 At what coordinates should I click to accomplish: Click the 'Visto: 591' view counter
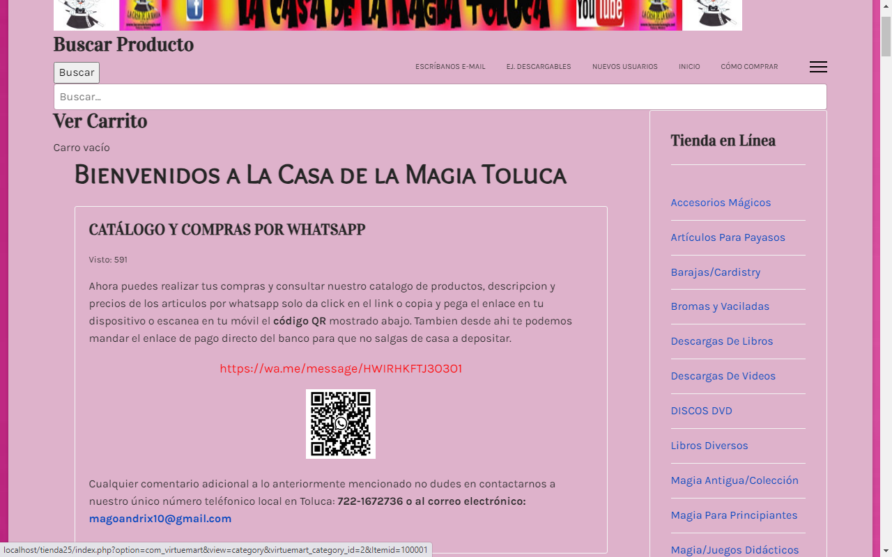coord(108,260)
